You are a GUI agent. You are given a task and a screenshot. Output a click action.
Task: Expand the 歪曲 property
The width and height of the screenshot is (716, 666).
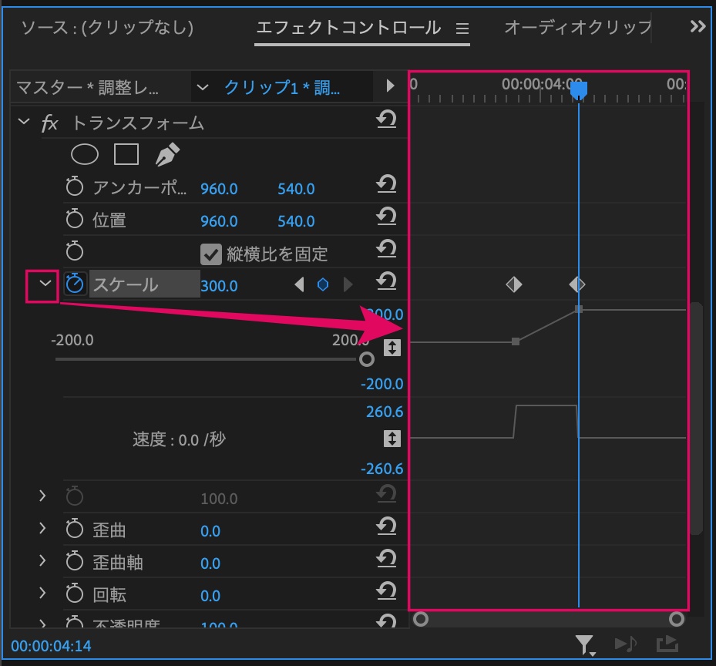pos(42,528)
